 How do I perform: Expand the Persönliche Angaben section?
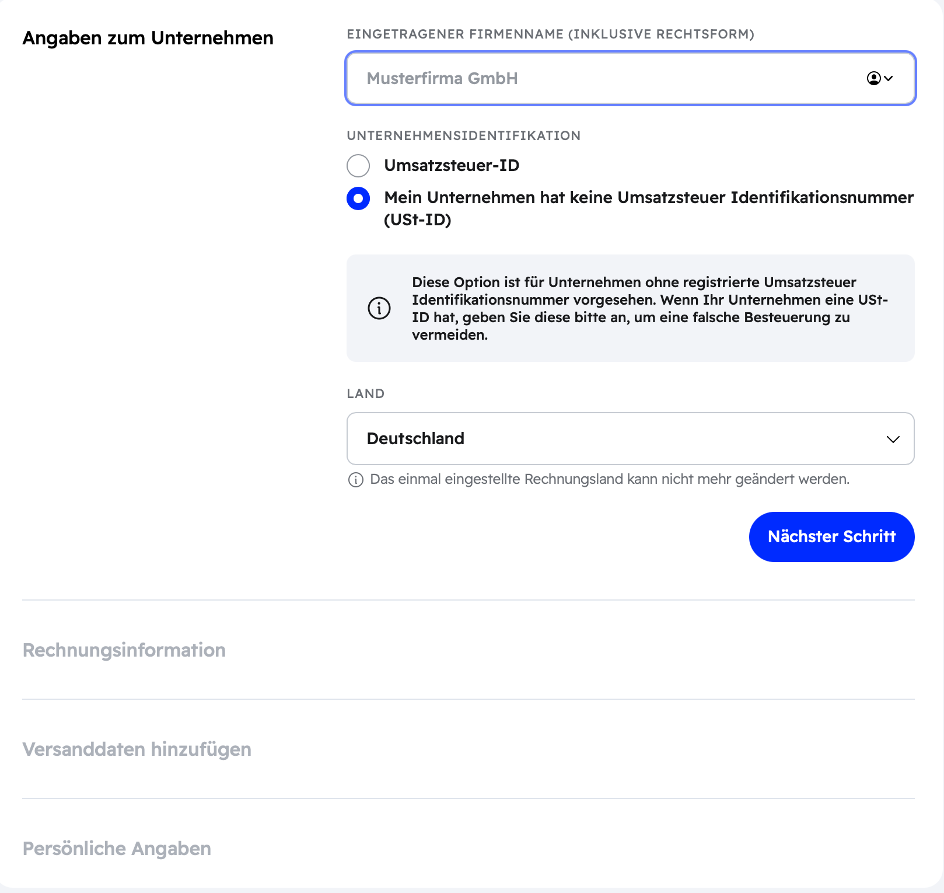click(117, 849)
